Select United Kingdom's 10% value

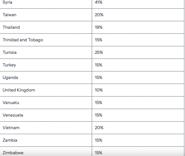tap(99, 90)
